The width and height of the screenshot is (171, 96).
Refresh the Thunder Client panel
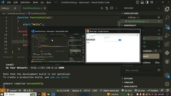click(x=156, y=51)
